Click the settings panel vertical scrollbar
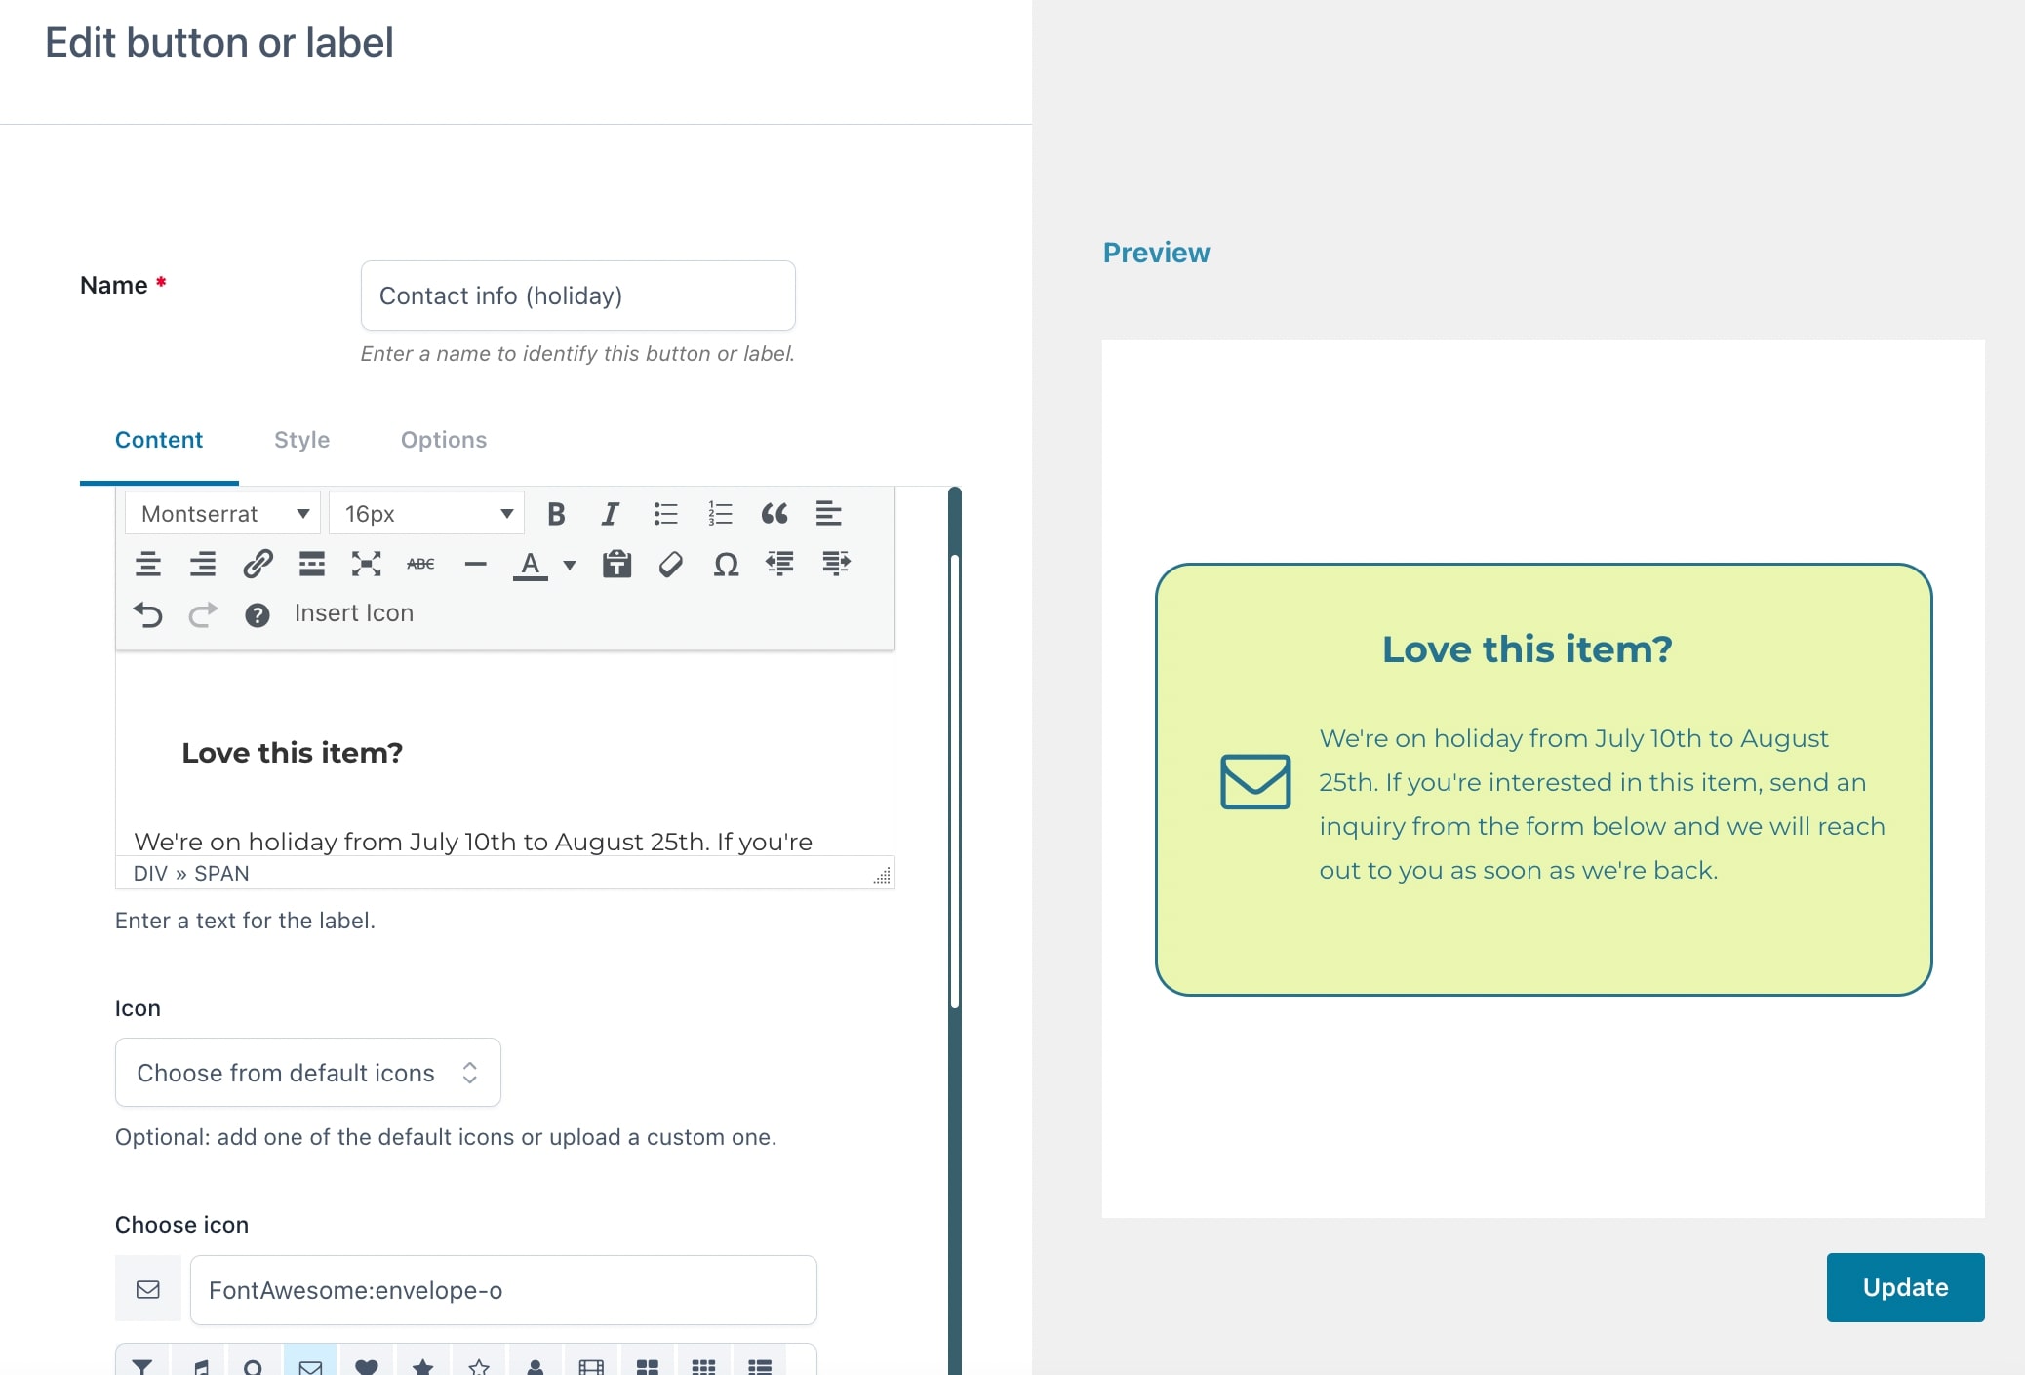Screen dimensions: 2025x1375 (x=955, y=780)
